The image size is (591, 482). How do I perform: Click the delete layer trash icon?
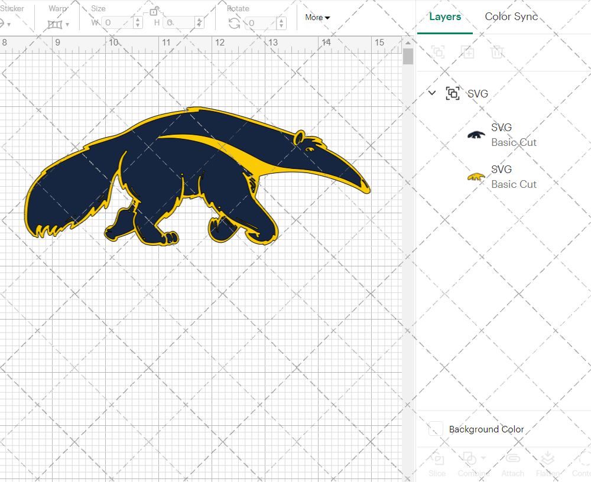pyautogui.click(x=497, y=52)
